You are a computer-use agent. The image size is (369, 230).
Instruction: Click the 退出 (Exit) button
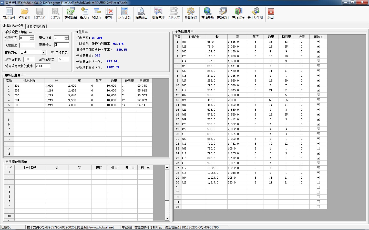click(x=271, y=13)
